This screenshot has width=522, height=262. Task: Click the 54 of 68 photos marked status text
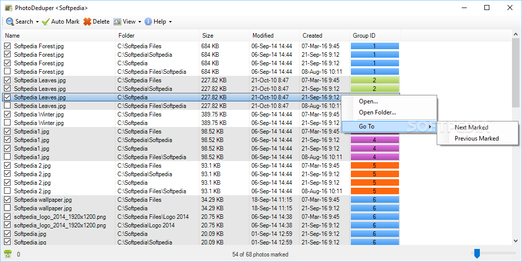point(260,254)
